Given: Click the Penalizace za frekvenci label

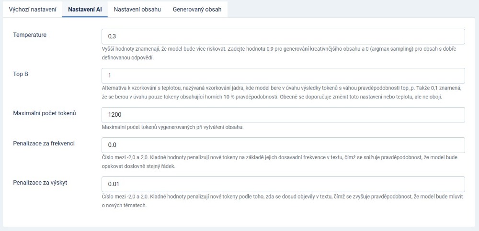Looking at the screenshot, I should pos(44,143).
